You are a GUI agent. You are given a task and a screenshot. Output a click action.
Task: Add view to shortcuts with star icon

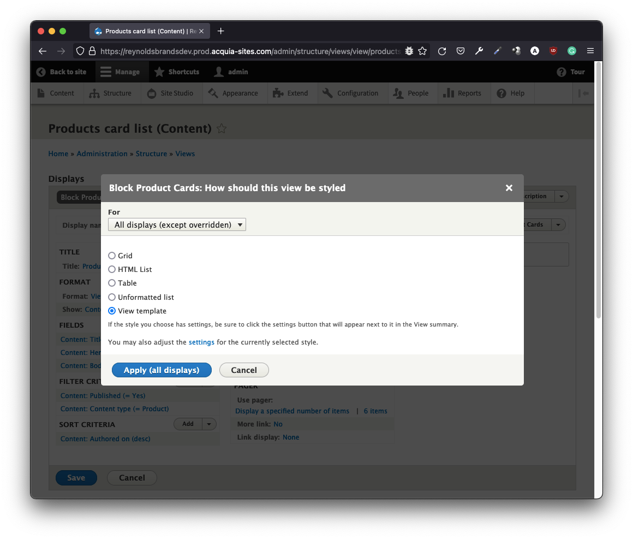point(222,129)
